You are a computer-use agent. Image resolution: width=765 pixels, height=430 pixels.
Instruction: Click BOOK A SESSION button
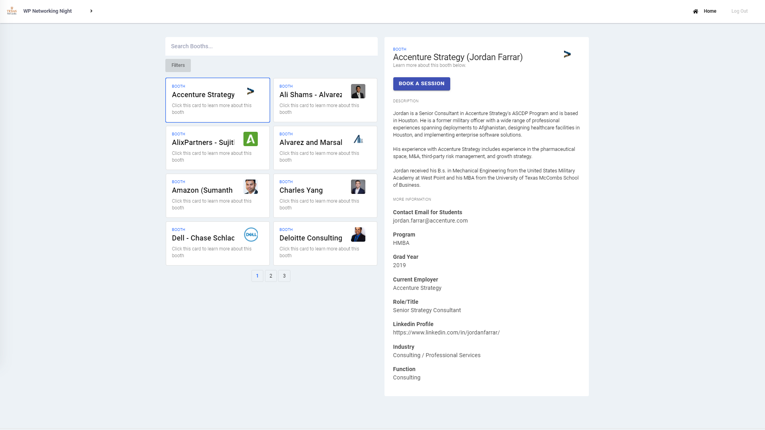(x=422, y=84)
